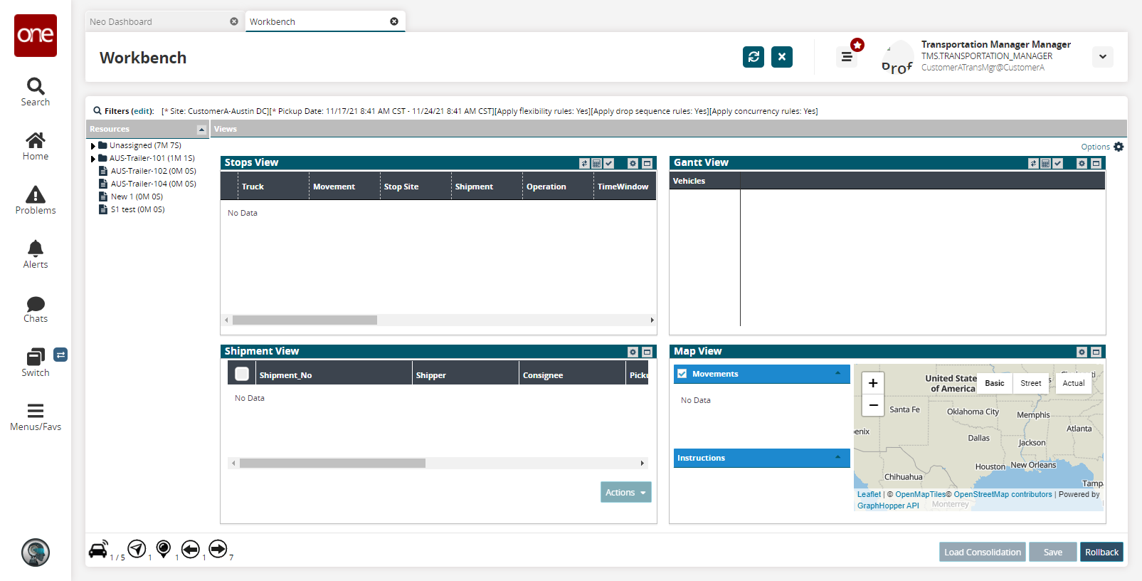Click the ONE logo at top left

coord(36,36)
